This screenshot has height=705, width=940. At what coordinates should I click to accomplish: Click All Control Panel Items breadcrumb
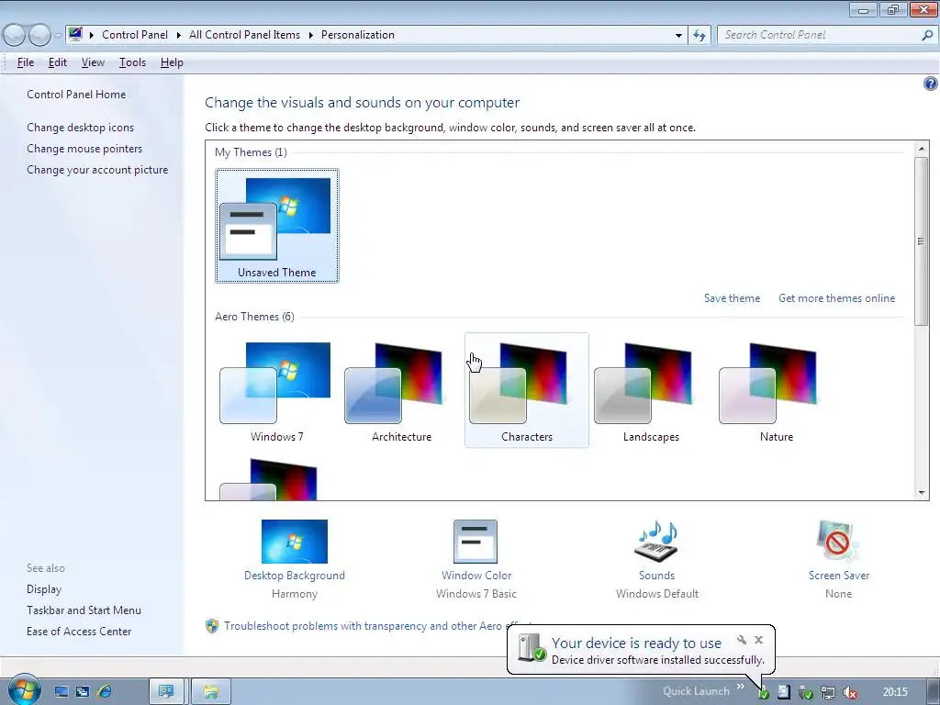(x=244, y=35)
